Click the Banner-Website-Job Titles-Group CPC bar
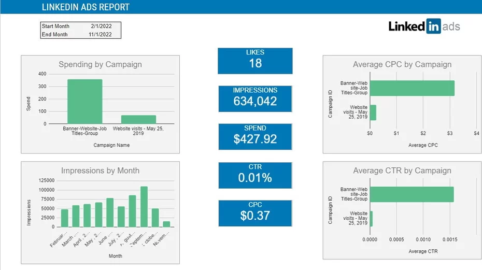Viewport: 482px width, 270px height. 412,88
